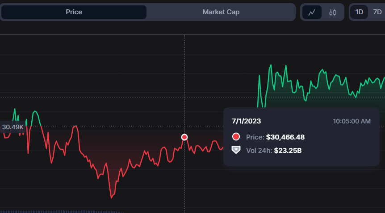Choose the 7D time range
385x213 pixels.
point(377,12)
